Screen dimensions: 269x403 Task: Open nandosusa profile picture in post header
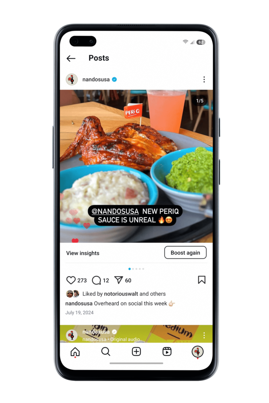72,79
